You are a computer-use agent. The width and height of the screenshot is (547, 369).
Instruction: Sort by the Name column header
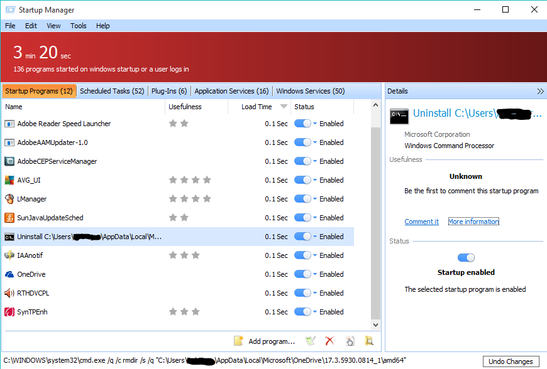click(x=84, y=107)
